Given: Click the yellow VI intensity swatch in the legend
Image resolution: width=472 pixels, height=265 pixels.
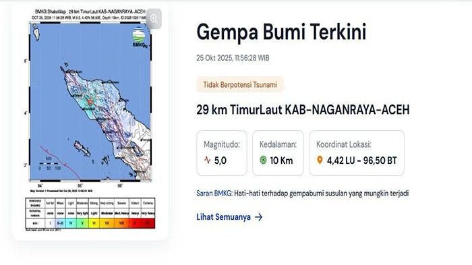Looking at the screenshot, I should [x=94, y=223].
